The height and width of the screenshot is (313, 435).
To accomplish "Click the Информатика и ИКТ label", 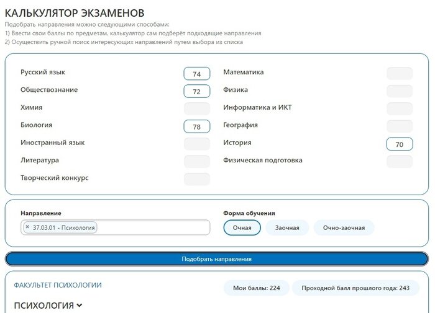I will 257,107.
